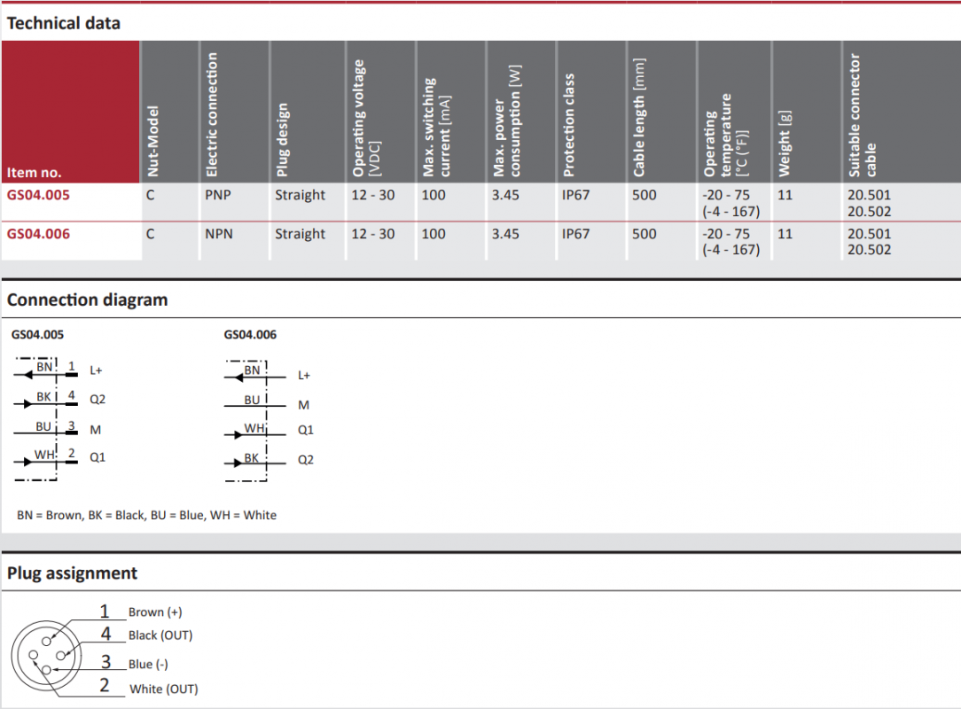Screen dimensions: 961x709
Task: Click pin 3 label Blue (-)
Action: (x=148, y=665)
